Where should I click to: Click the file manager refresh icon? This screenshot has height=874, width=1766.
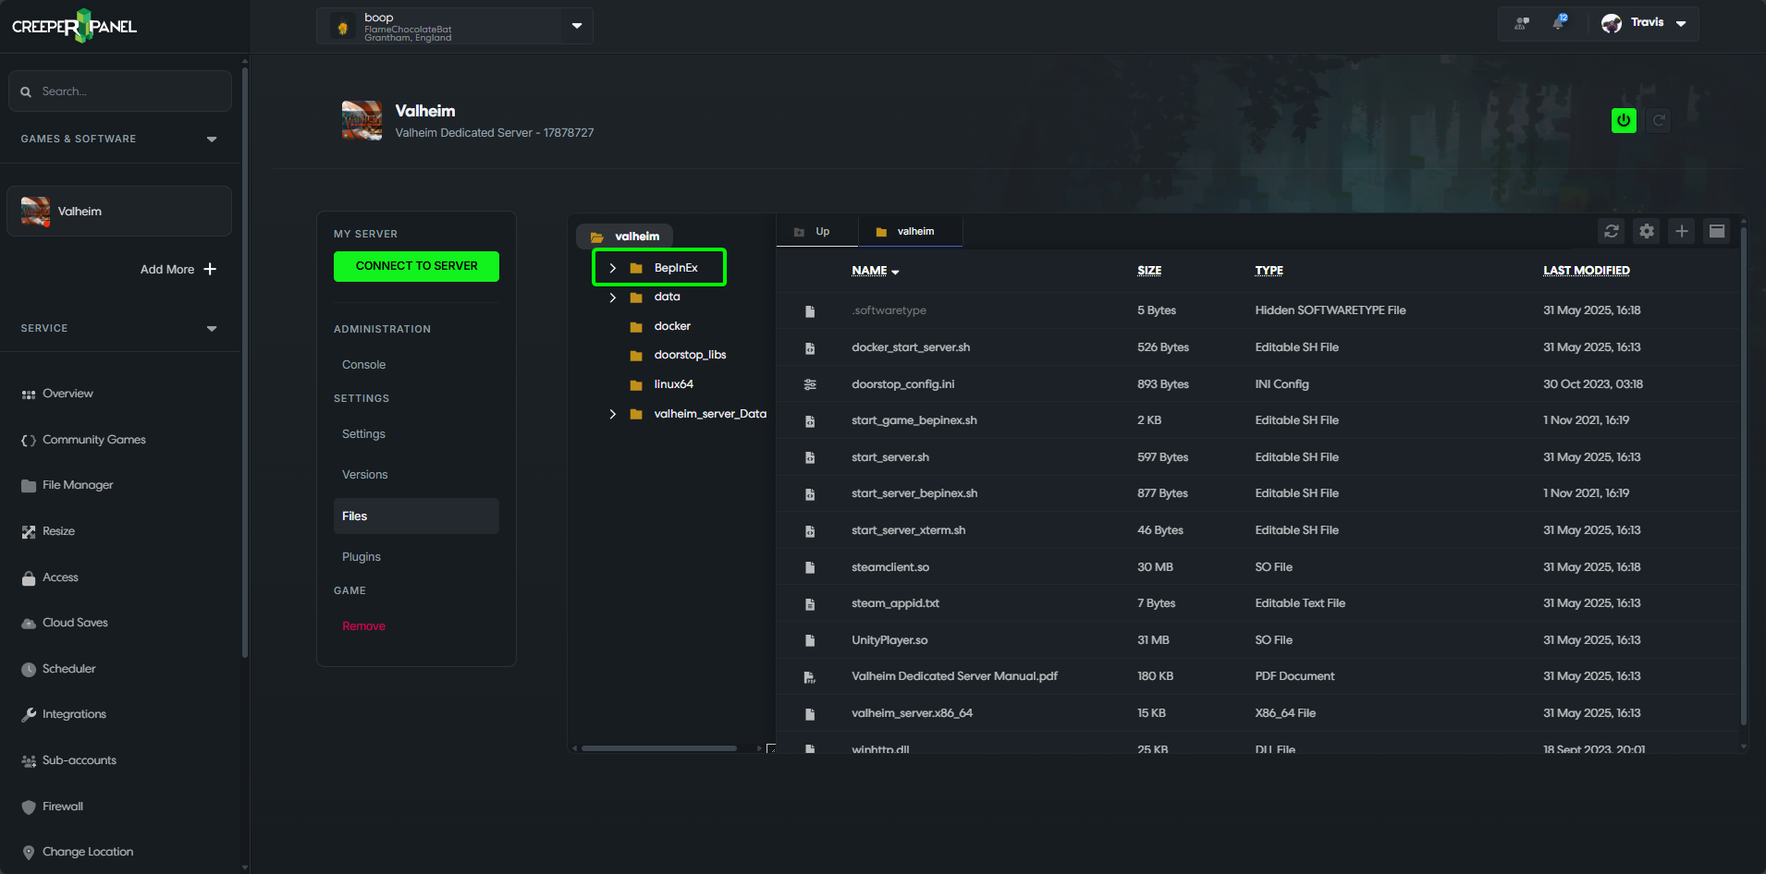[x=1612, y=231]
